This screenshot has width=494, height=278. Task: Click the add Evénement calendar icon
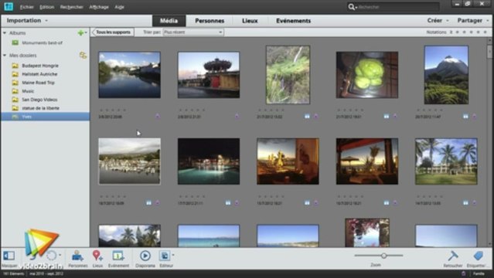click(x=118, y=256)
